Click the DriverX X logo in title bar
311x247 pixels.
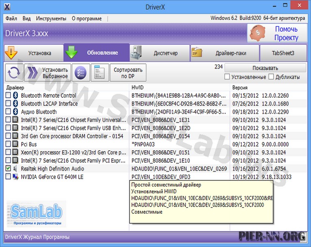7,7
